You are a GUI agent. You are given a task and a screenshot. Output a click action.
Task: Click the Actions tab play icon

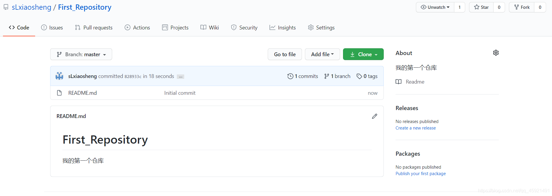(x=128, y=27)
